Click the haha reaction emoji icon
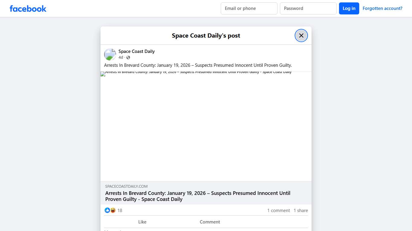Screen dimensions: 412x231 tap(113, 210)
